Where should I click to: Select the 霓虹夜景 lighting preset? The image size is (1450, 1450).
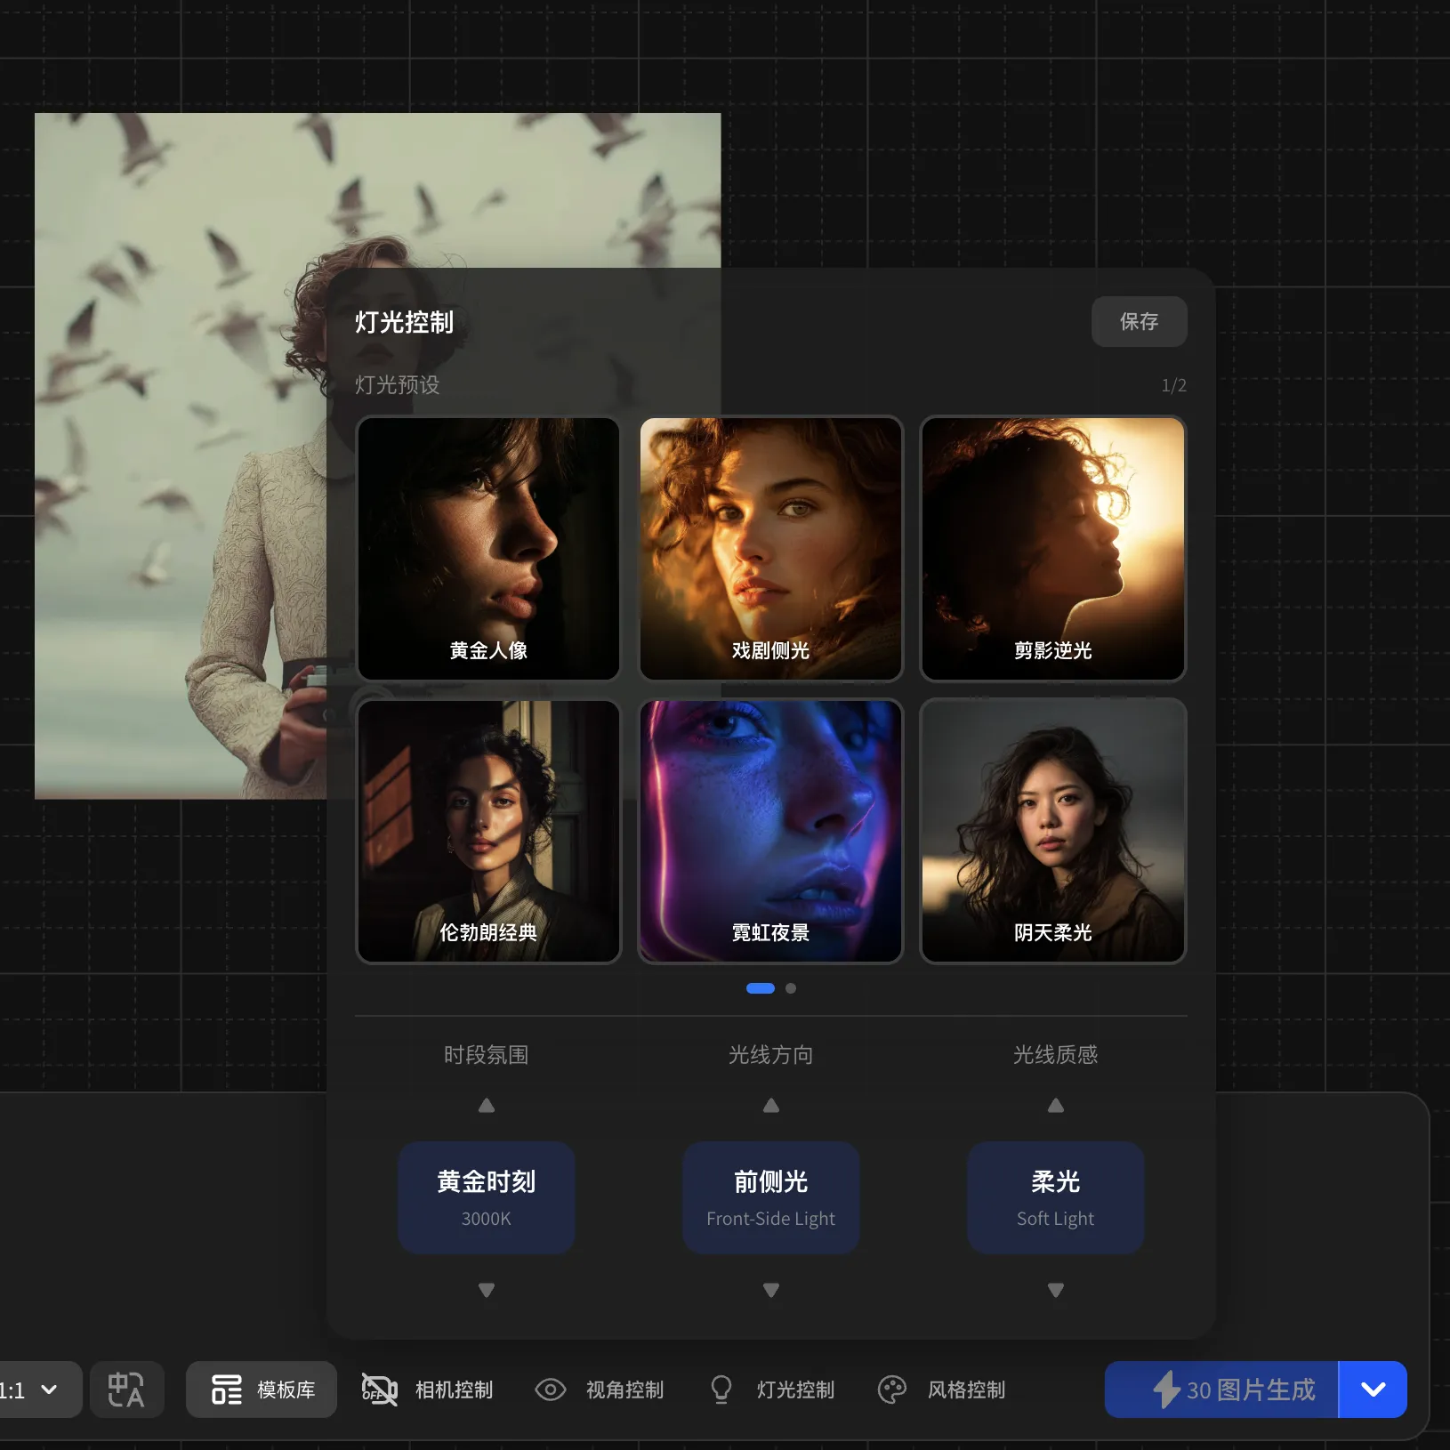coord(771,831)
